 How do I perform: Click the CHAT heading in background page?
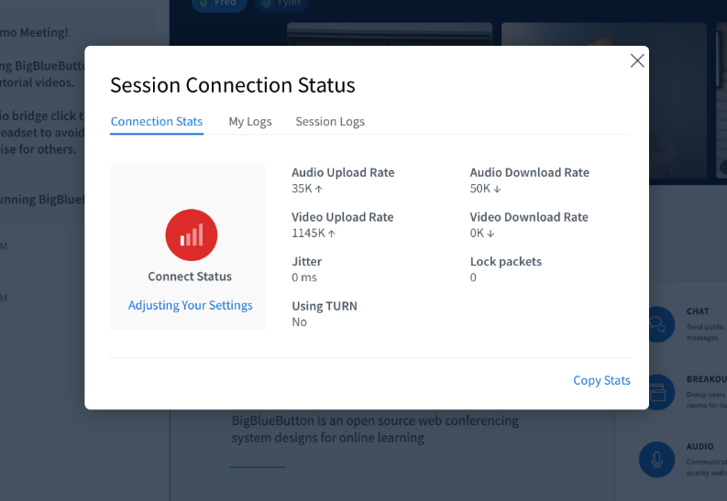click(x=698, y=311)
